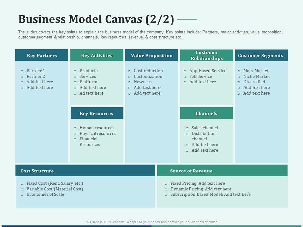Select the Cost reduction bullet item
This screenshot has height=227, width=303.
pyautogui.click(x=148, y=71)
